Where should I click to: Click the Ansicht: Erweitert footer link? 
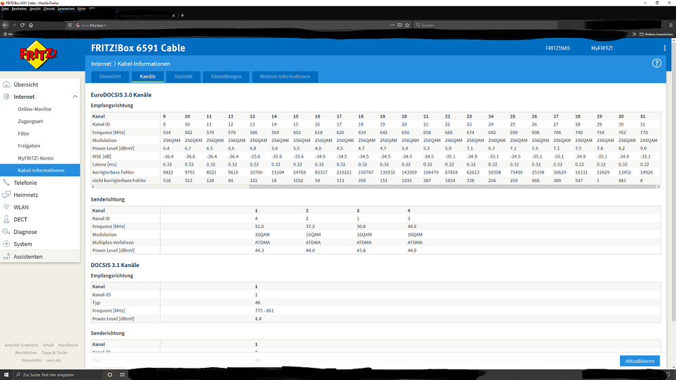click(21, 345)
